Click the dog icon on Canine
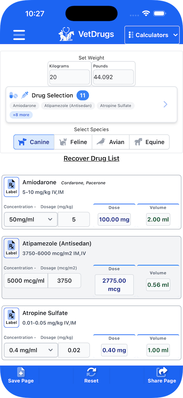The height and width of the screenshot is (398, 183). click(x=22, y=142)
